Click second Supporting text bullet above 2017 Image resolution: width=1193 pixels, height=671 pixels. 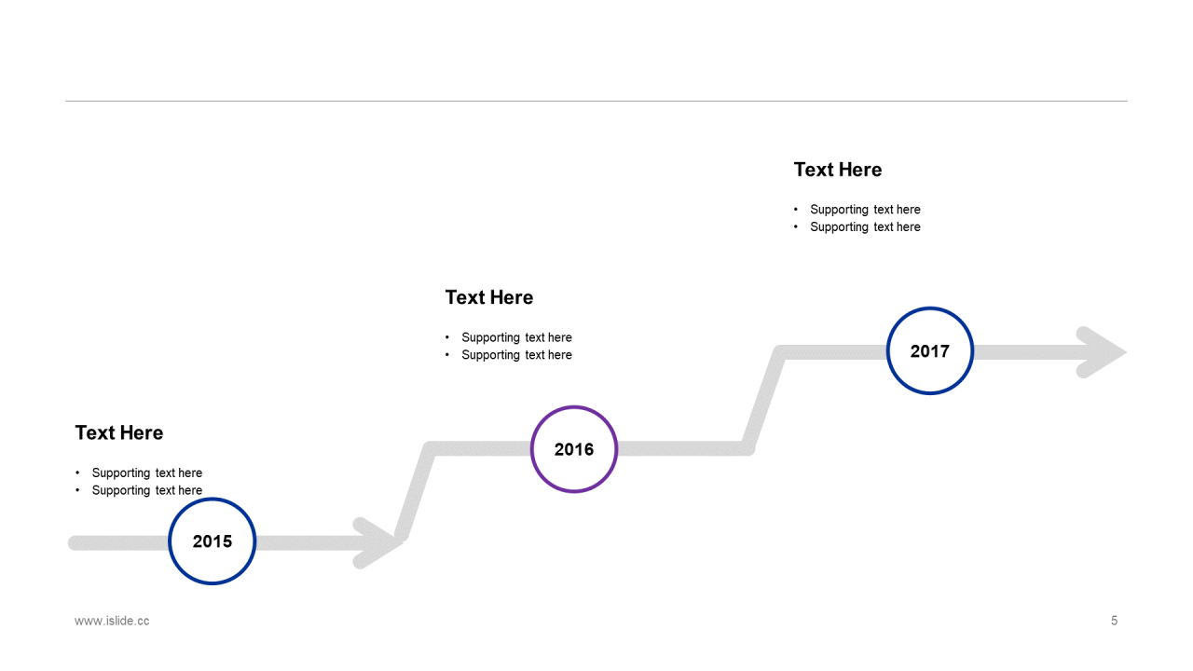[865, 227]
